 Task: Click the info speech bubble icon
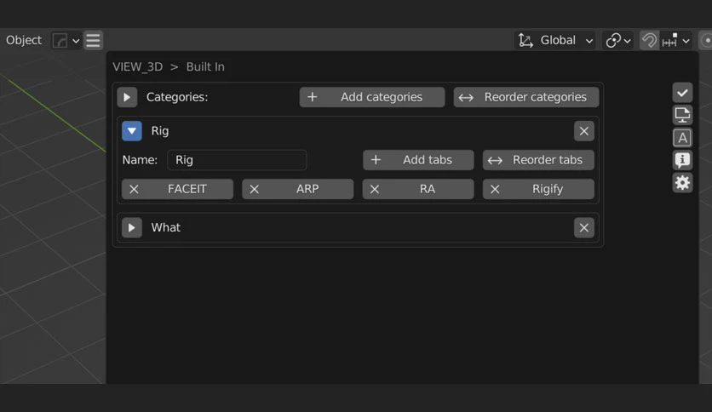tap(682, 160)
